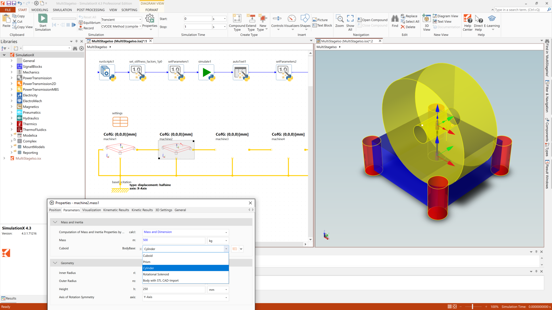Image resolution: width=552 pixels, height=310 pixels.
Task: Open the Axis of Rotation Symmetry dropdown
Action: (226, 297)
